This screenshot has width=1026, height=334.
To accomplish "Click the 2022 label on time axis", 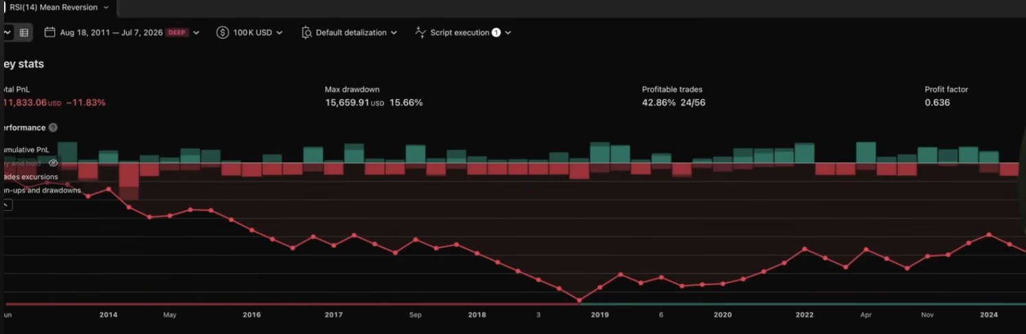I will (x=804, y=315).
